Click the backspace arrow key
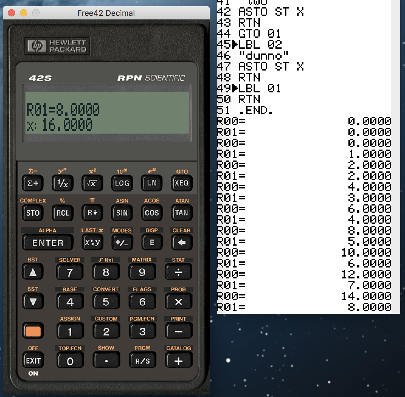Image resolution: width=405 pixels, height=397 pixels. tap(182, 243)
